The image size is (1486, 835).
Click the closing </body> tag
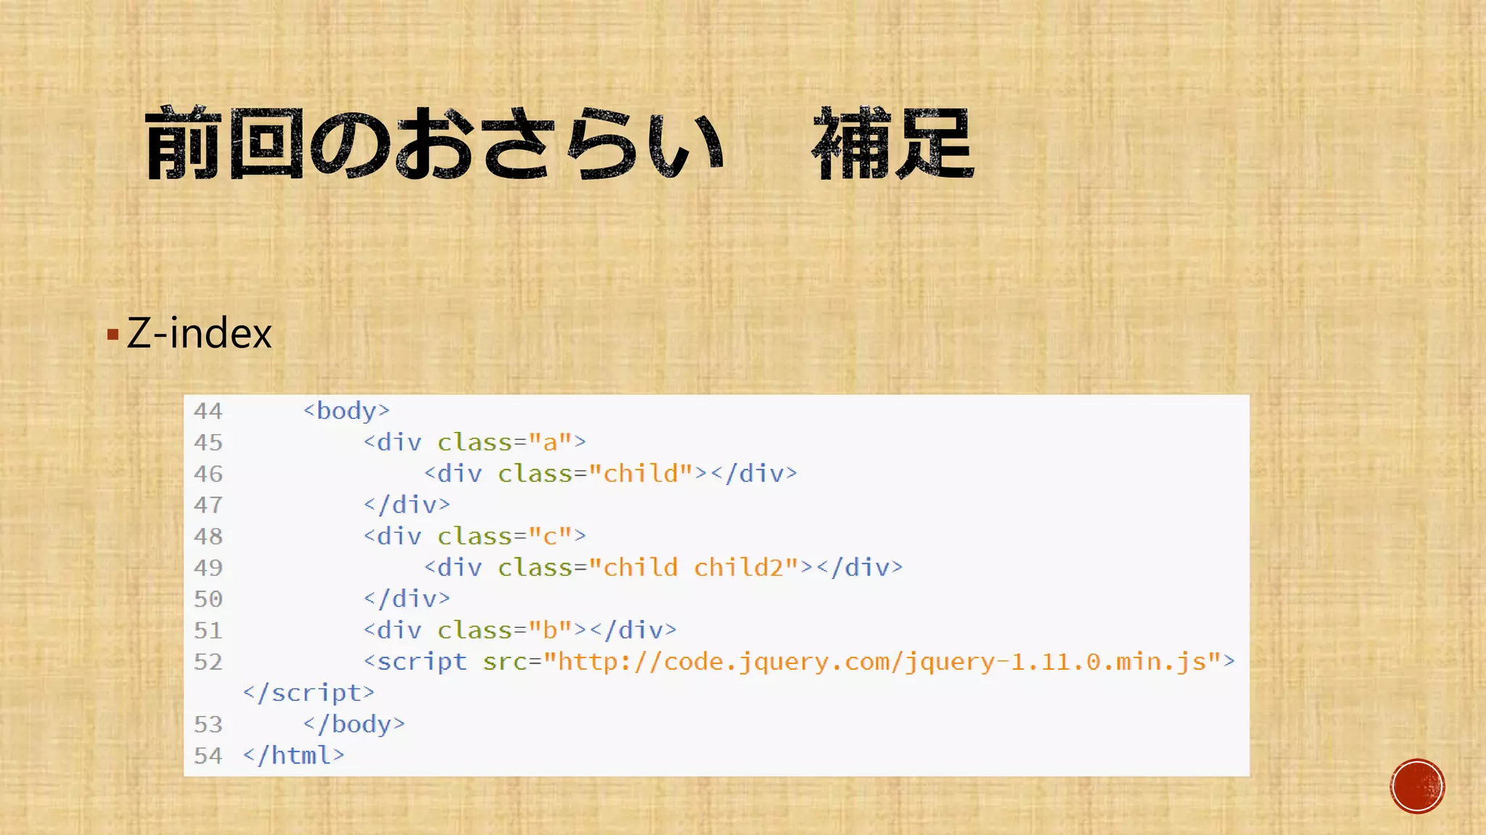click(353, 724)
